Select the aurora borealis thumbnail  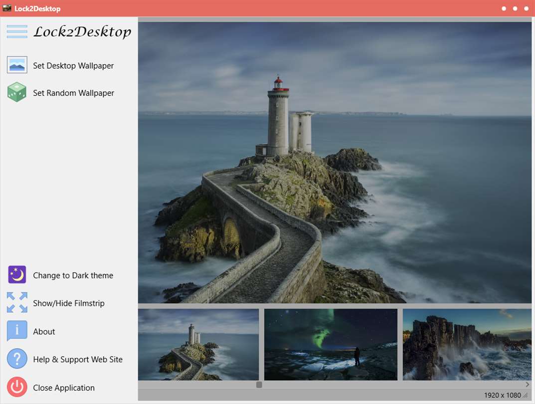point(331,345)
